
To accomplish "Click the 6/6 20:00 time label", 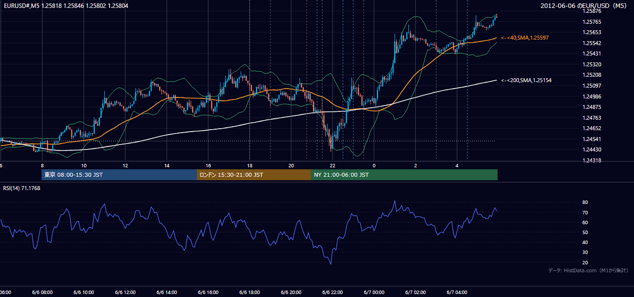I will point(291,293).
